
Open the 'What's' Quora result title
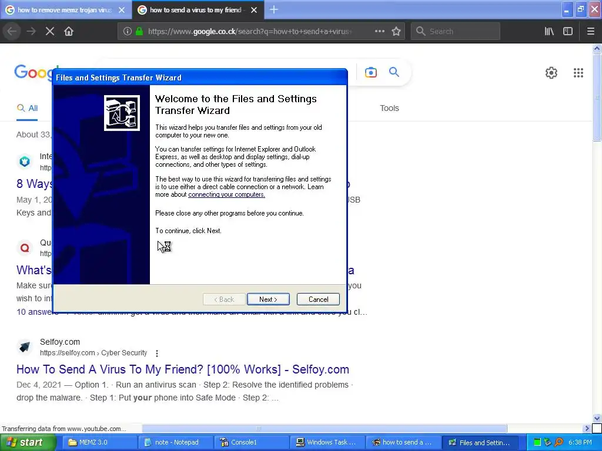(x=34, y=270)
